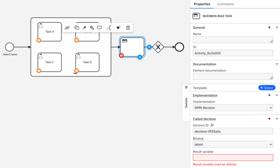Collapse the General section

277,27
